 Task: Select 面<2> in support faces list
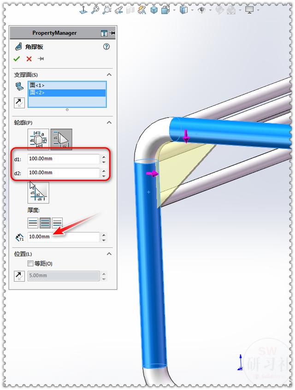click(67, 93)
